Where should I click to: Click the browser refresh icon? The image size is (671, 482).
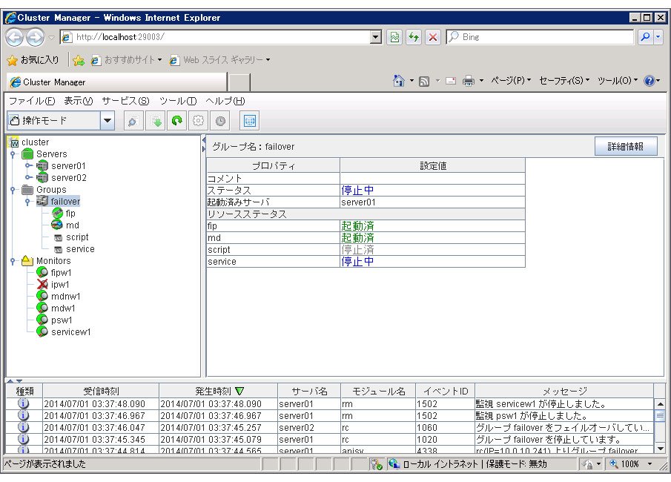click(x=414, y=37)
